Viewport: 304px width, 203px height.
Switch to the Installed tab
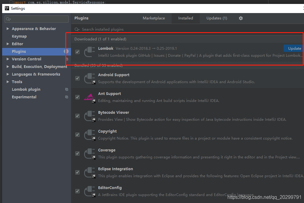186,18
